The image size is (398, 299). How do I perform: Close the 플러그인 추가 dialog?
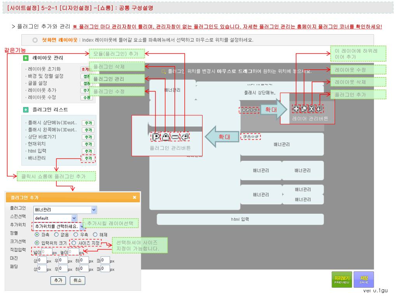(x=134, y=197)
